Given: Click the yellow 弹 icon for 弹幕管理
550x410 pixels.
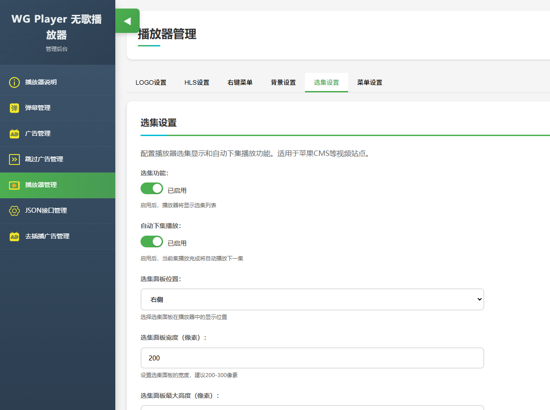Looking at the screenshot, I should (14, 108).
